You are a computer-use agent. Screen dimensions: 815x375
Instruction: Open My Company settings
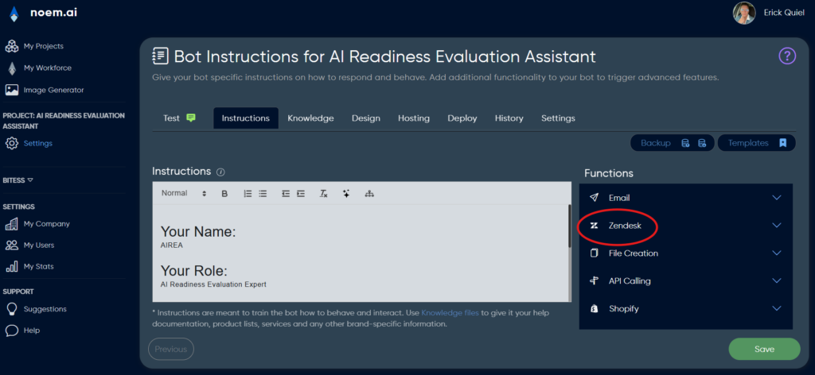coord(37,224)
